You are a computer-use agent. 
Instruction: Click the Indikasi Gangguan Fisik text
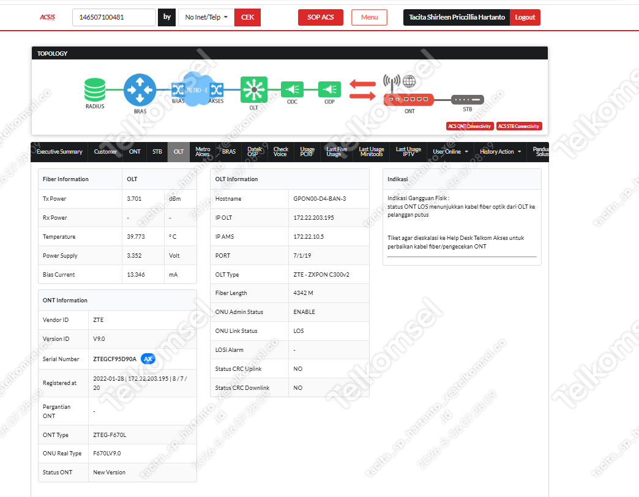click(x=418, y=198)
